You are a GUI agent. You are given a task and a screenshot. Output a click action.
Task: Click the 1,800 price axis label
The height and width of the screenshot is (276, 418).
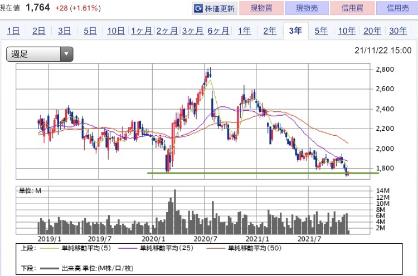[x=385, y=168]
